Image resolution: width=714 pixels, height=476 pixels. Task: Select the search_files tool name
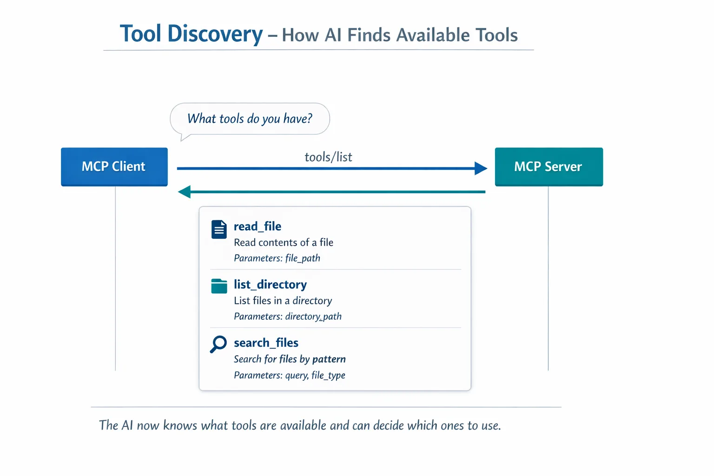coord(266,343)
